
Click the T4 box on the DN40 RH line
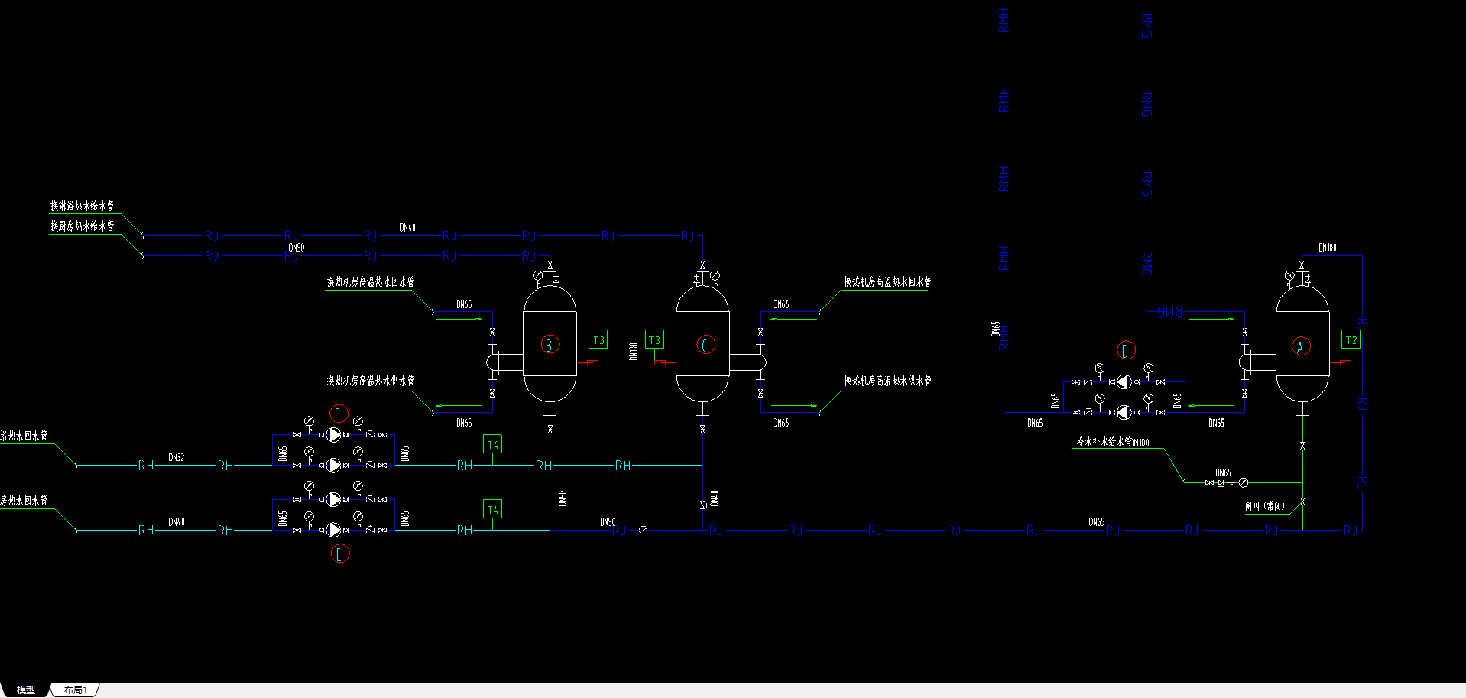pyautogui.click(x=492, y=509)
